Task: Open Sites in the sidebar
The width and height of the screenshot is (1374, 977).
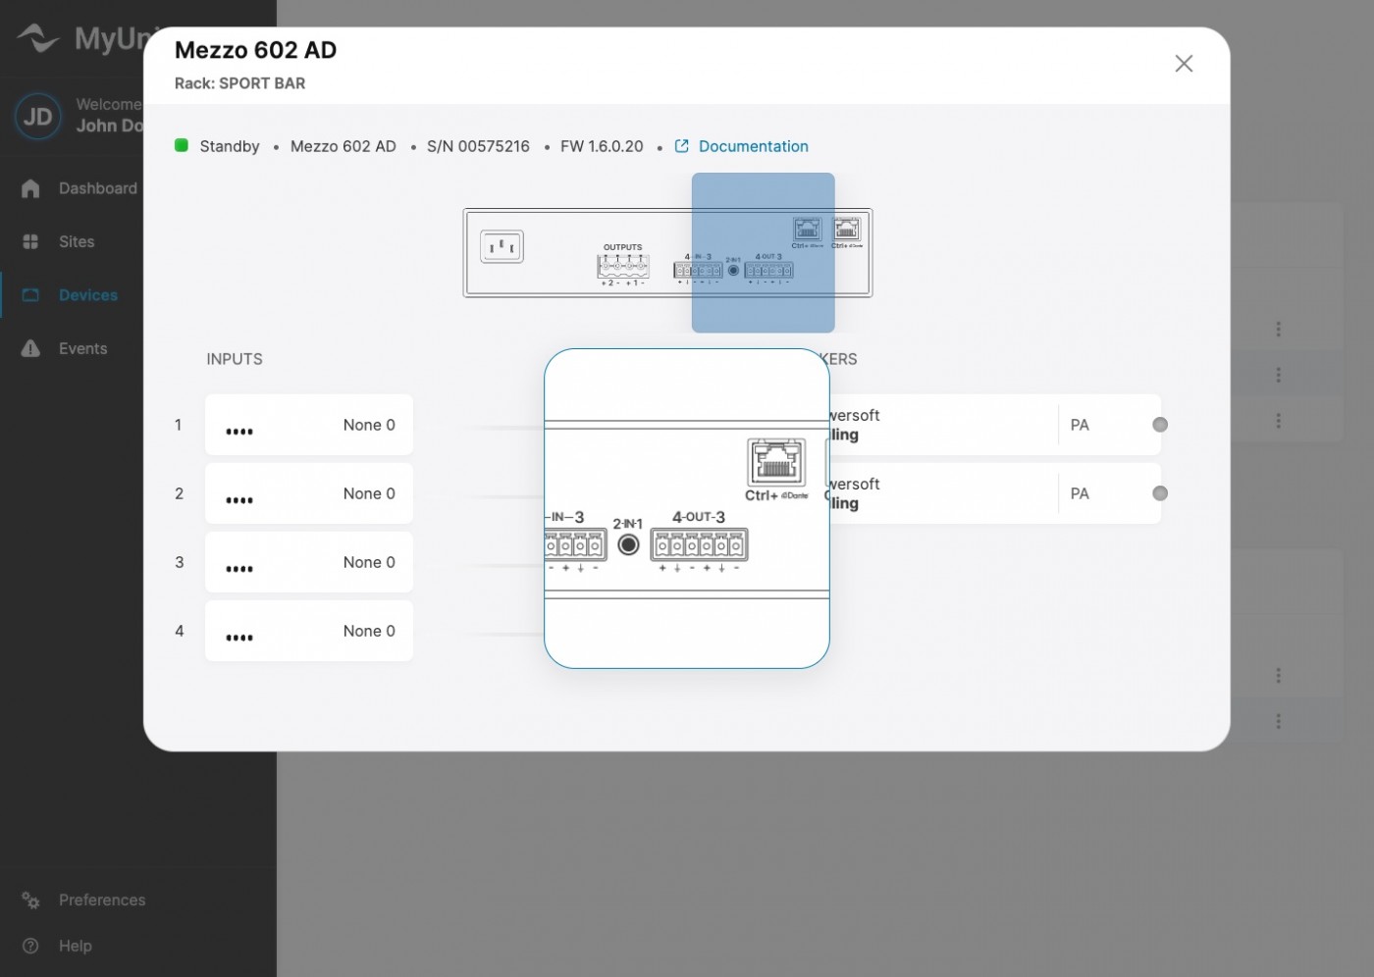Action: click(x=77, y=241)
